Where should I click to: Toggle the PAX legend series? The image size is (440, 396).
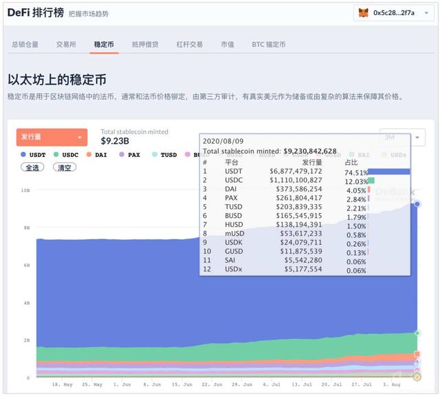pos(130,155)
